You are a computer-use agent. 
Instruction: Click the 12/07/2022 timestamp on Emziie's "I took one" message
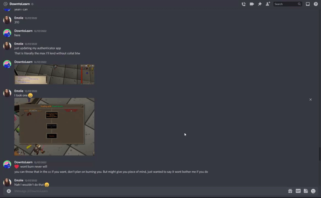(31, 91)
